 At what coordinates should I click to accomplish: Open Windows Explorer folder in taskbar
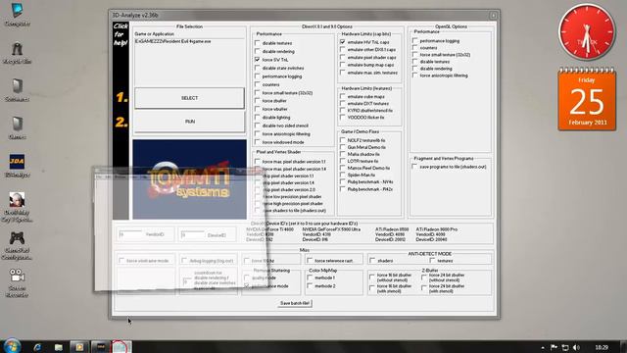pyautogui.click(x=59, y=347)
